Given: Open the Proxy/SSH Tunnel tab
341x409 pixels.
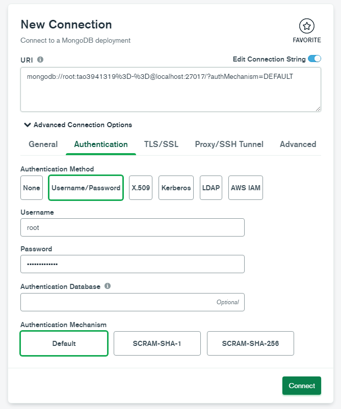Looking at the screenshot, I should [x=229, y=144].
